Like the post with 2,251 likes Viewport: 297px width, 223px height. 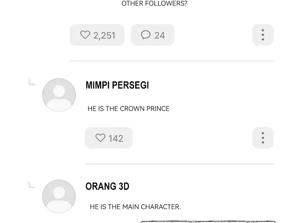pos(86,35)
